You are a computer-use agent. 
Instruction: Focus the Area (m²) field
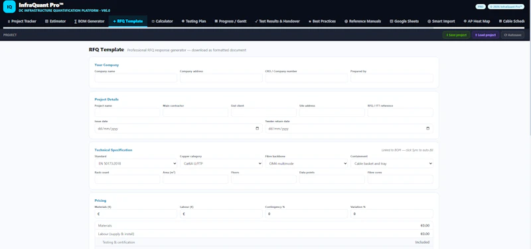pos(195,179)
